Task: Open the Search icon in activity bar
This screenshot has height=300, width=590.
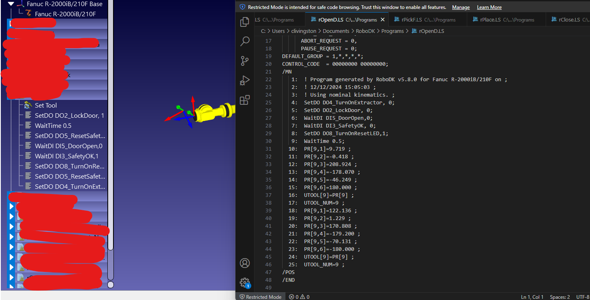Action: tap(245, 41)
